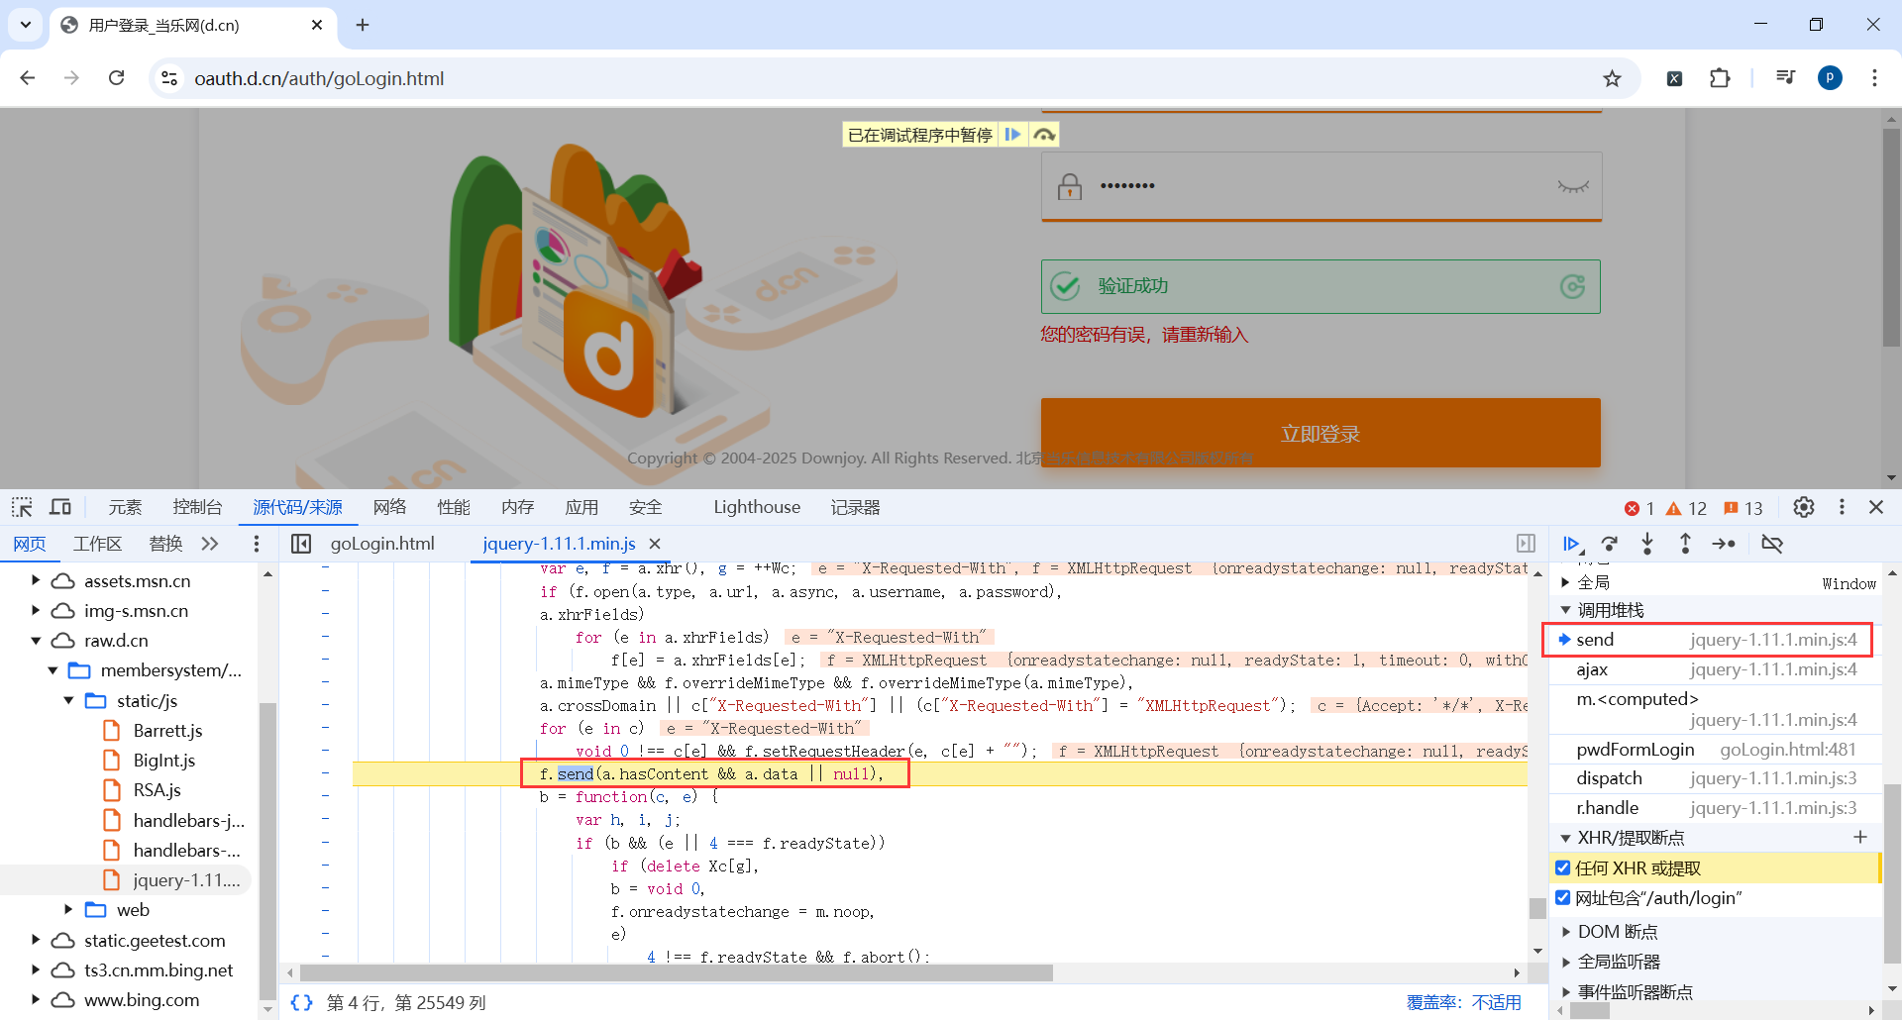Open the navigator pane options menu
The width and height of the screenshot is (1902, 1020).
click(257, 544)
